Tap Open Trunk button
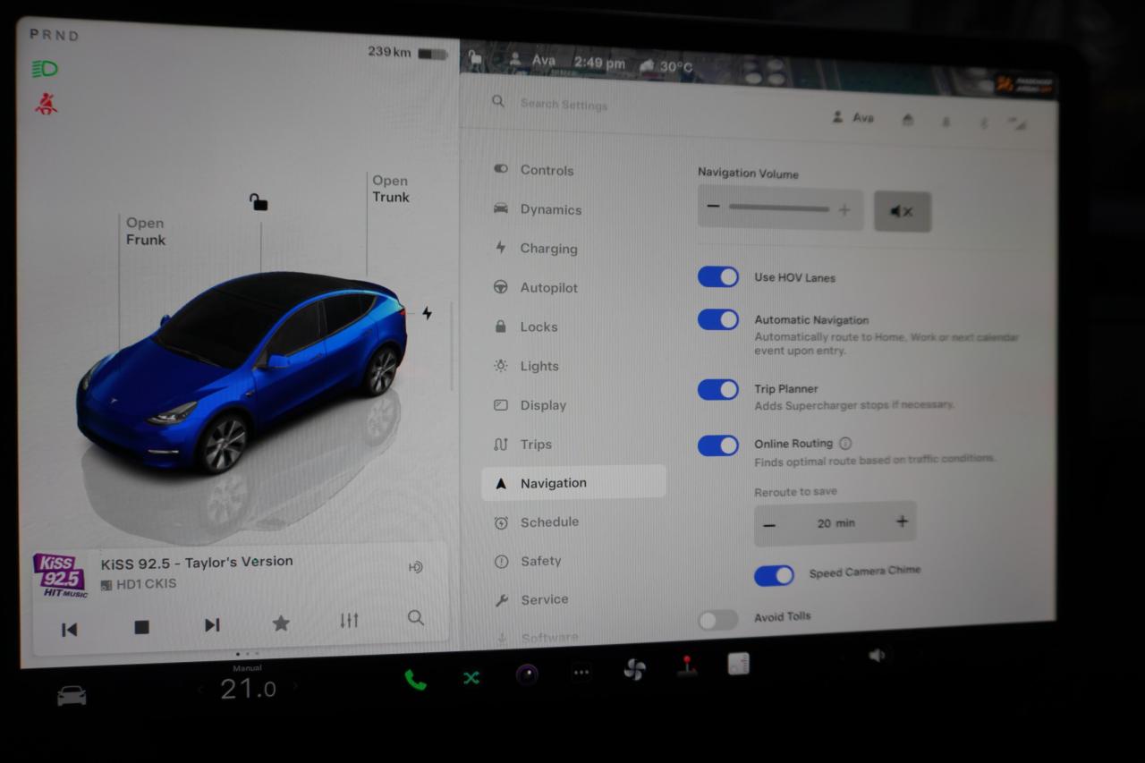Screen dimensions: 1145x763 click(x=391, y=189)
